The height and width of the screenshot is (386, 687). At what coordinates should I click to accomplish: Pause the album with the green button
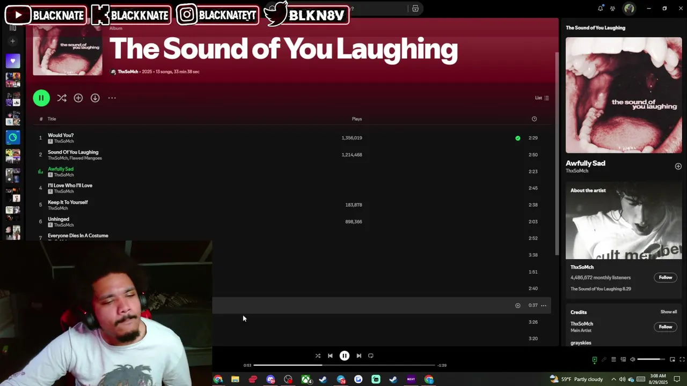[x=41, y=98]
